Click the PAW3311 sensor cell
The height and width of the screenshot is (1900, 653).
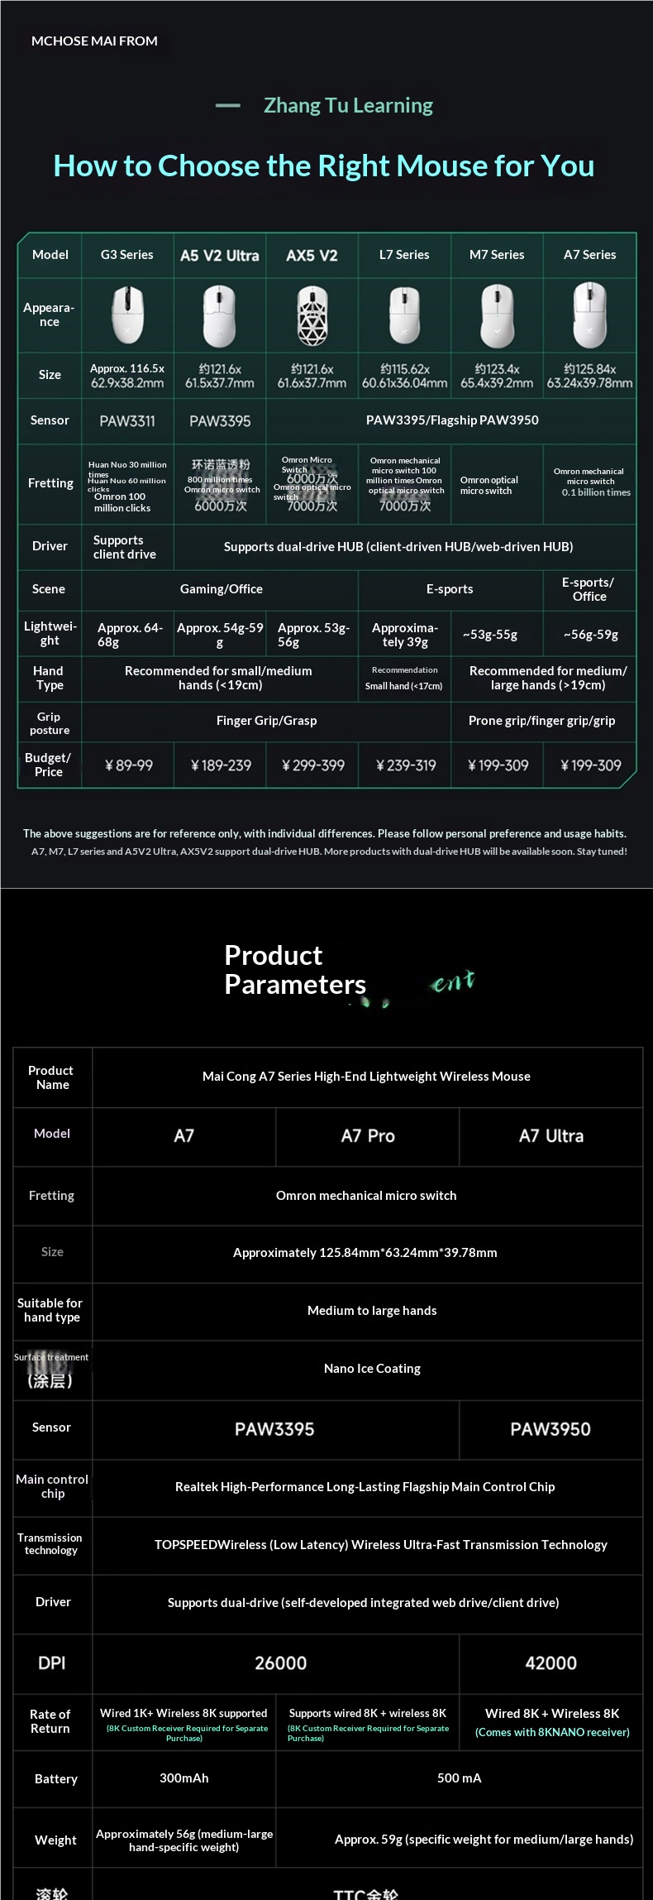127,421
